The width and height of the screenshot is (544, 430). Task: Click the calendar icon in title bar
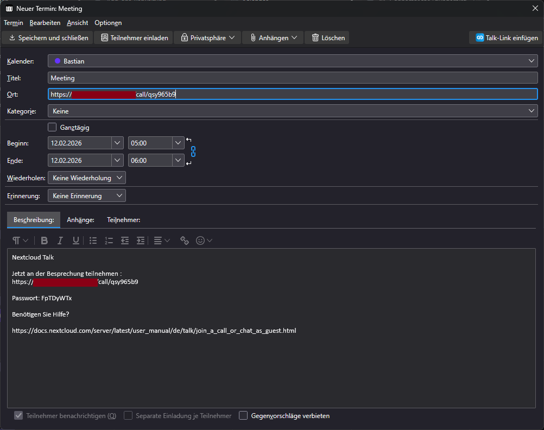click(9, 9)
